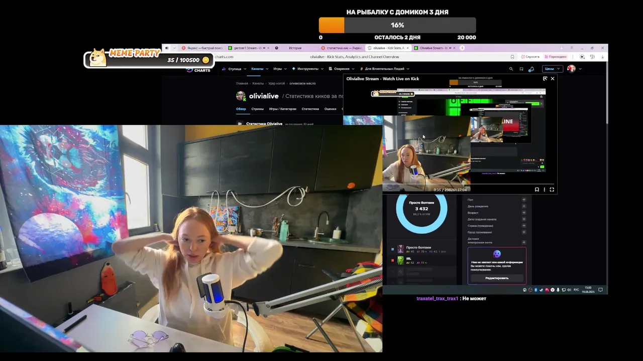Bookmark this page in the address bar

pyautogui.click(x=512, y=57)
